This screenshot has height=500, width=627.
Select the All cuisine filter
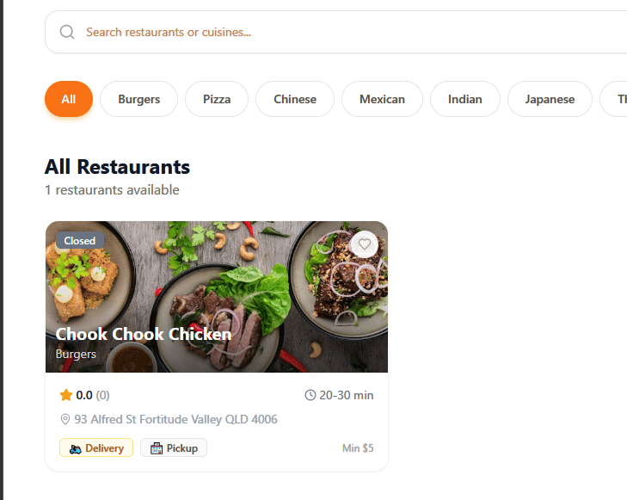click(x=69, y=99)
